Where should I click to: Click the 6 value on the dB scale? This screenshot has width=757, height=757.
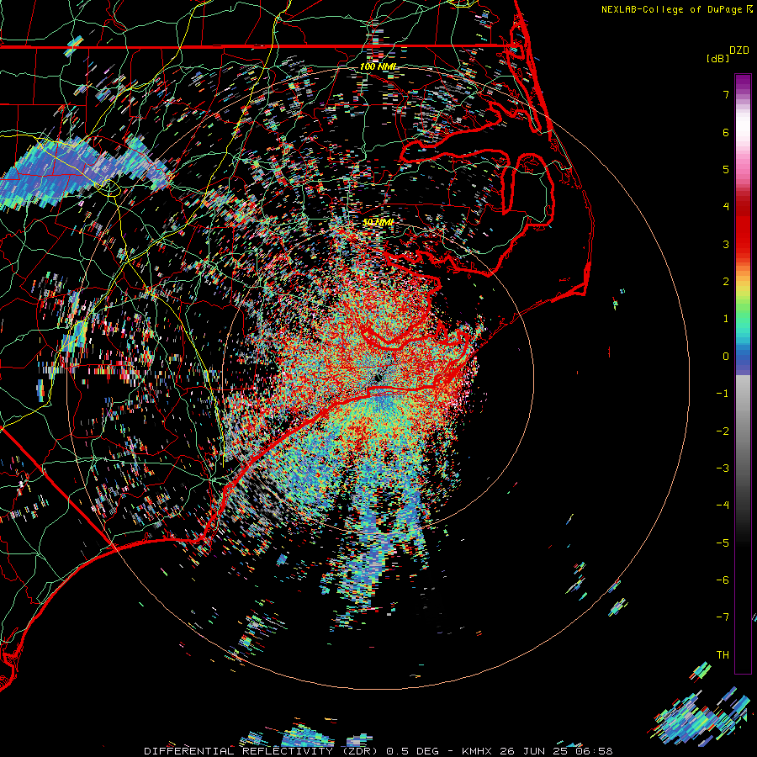point(726,132)
